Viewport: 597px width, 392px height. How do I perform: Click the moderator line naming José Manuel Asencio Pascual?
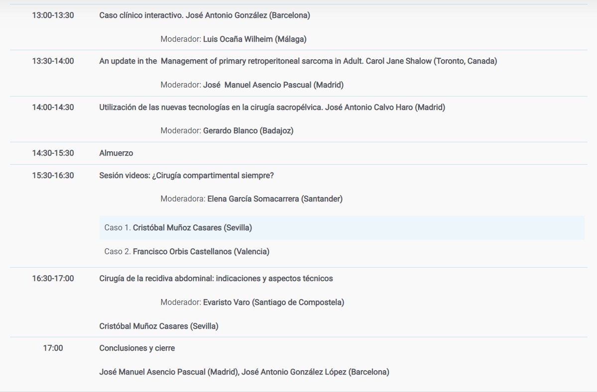click(x=252, y=85)
